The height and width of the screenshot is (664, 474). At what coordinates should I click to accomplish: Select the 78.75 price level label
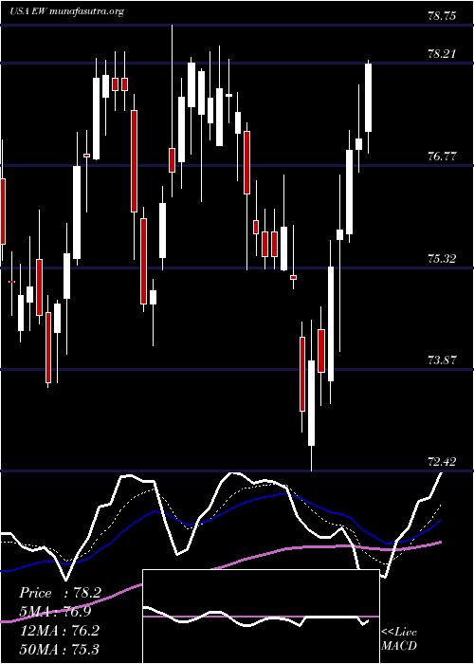tap(442, 16)
